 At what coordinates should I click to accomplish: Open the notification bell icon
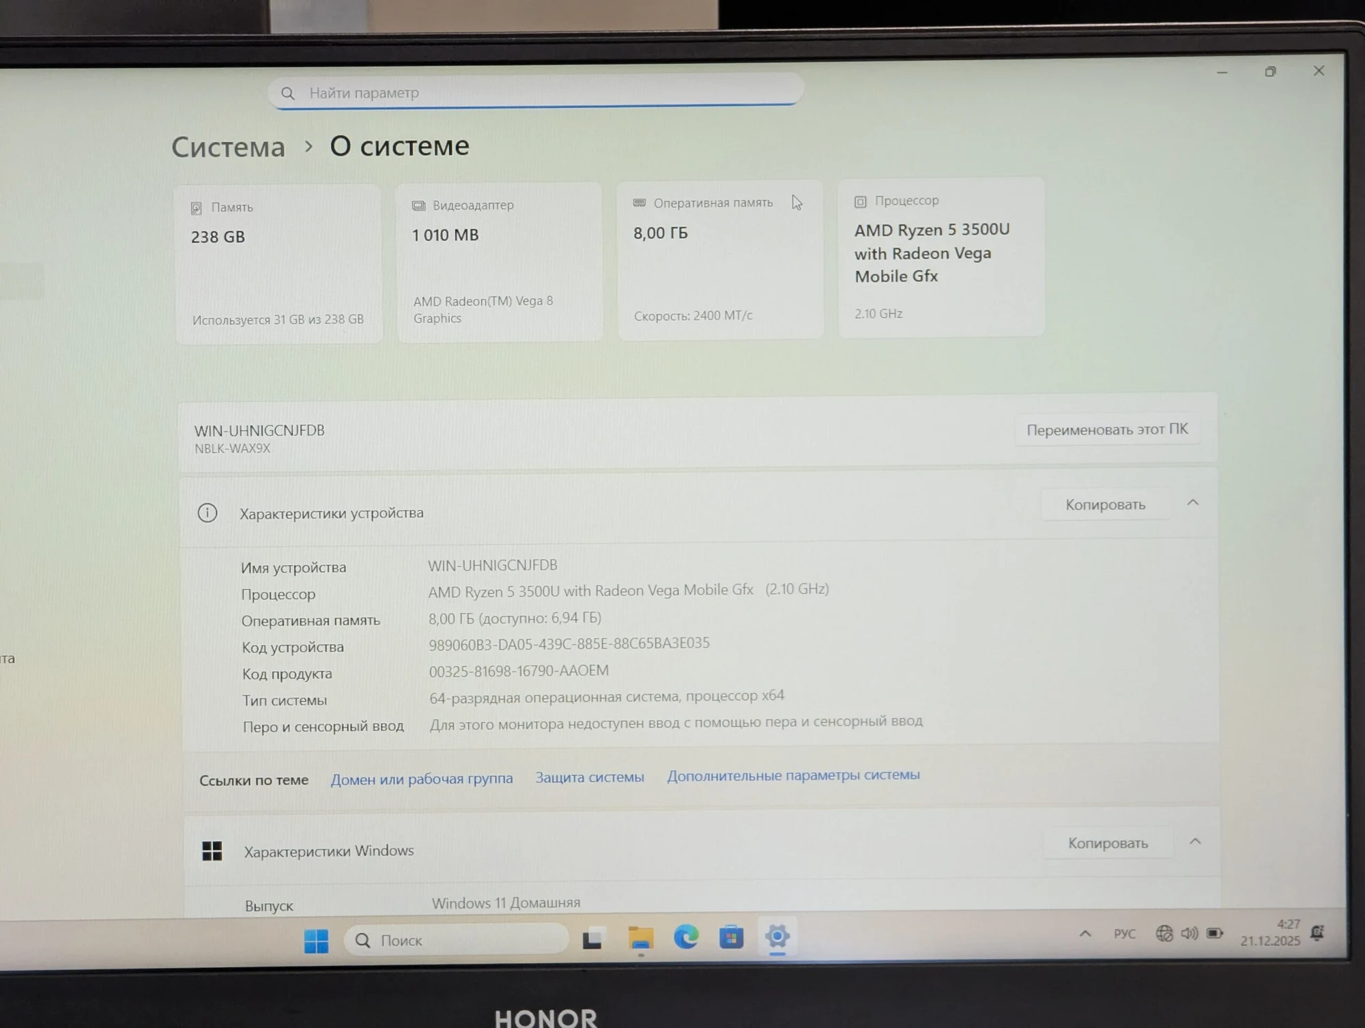click(1318, 932)
